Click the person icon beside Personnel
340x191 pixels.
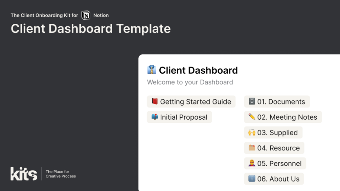pyautogui.click(x=252, y=163)
